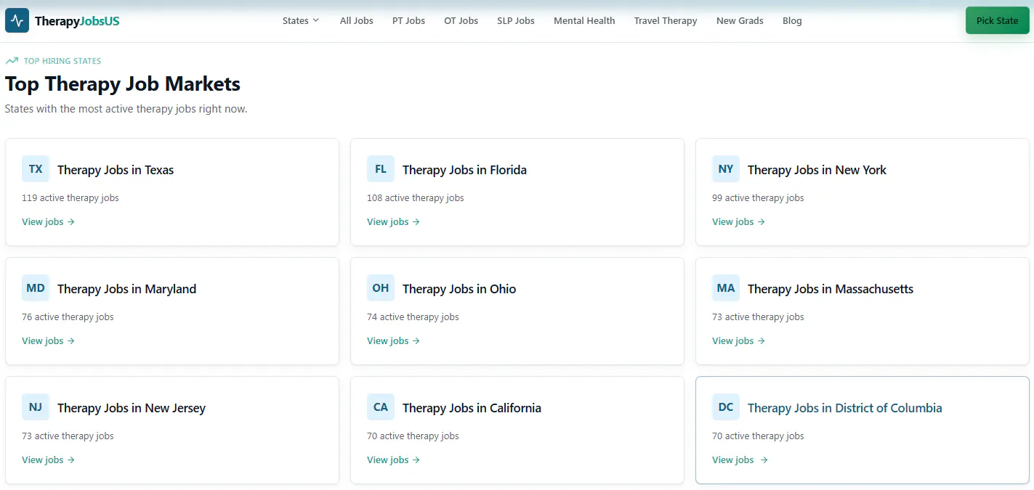Click the FL state badge icon
Screen dimensions: 1034x490
coord(381,169)
